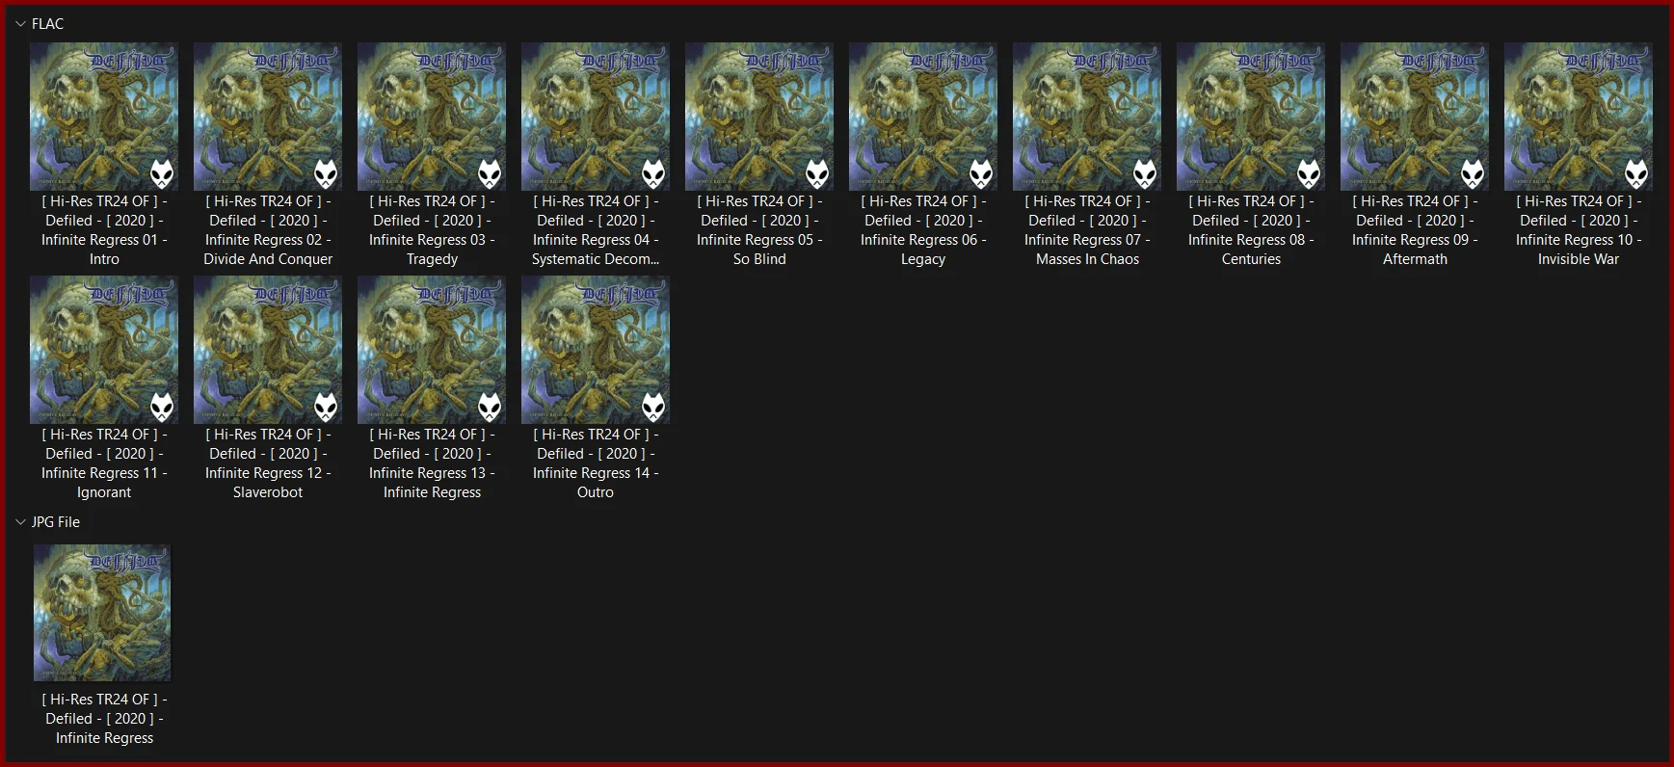
Task: Click the file name ending in "13 - Infinite Regress"
Action: coord(432,463)
